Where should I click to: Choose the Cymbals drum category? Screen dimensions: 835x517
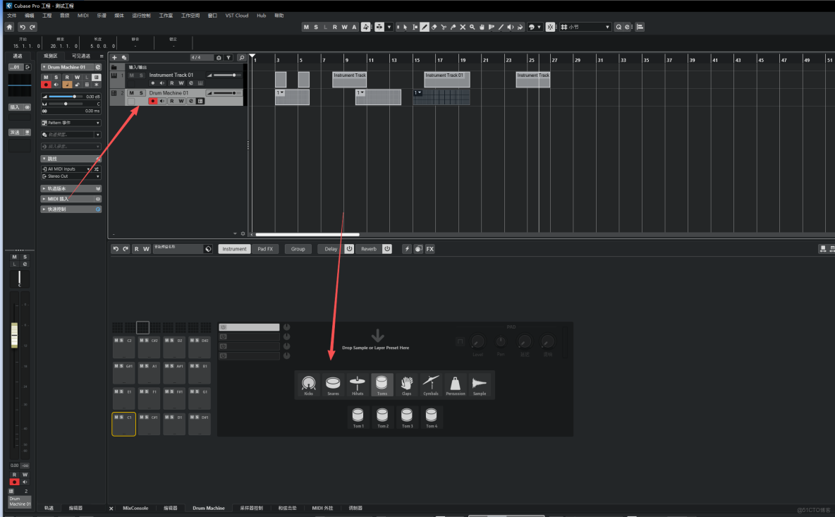tap(431, 385)
